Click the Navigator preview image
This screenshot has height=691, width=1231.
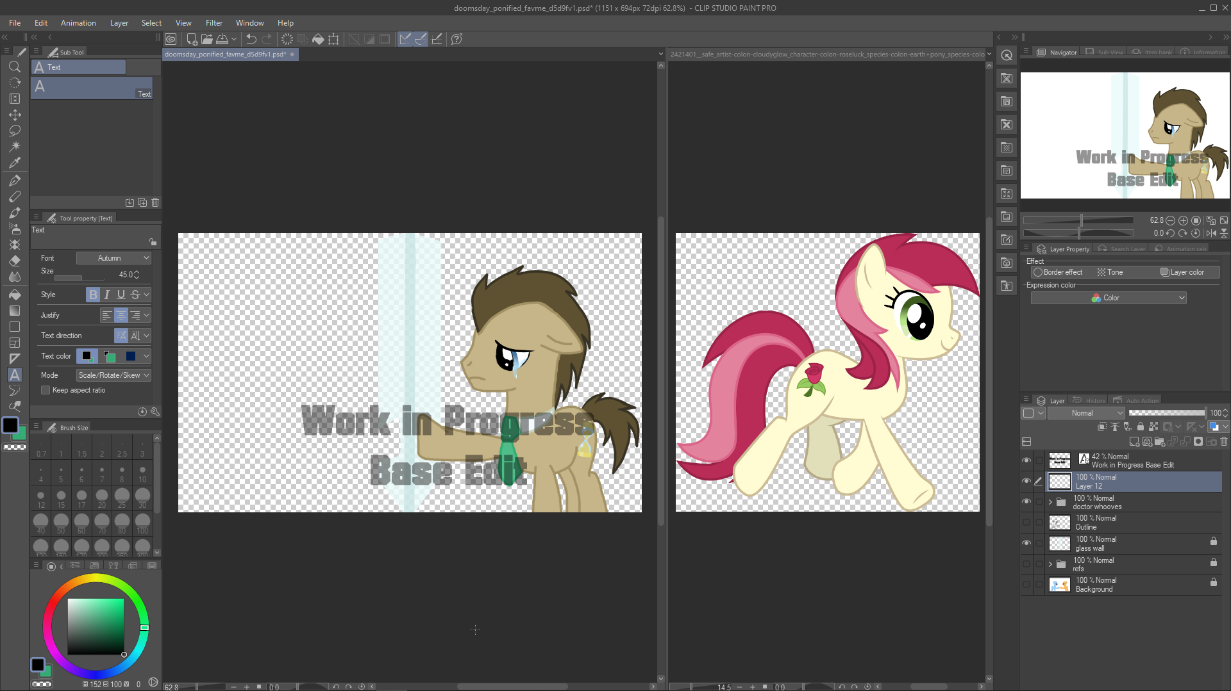click(1125, 135)
